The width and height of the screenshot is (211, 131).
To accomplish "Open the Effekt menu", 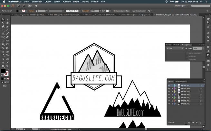I will click(x=76, y=2).
